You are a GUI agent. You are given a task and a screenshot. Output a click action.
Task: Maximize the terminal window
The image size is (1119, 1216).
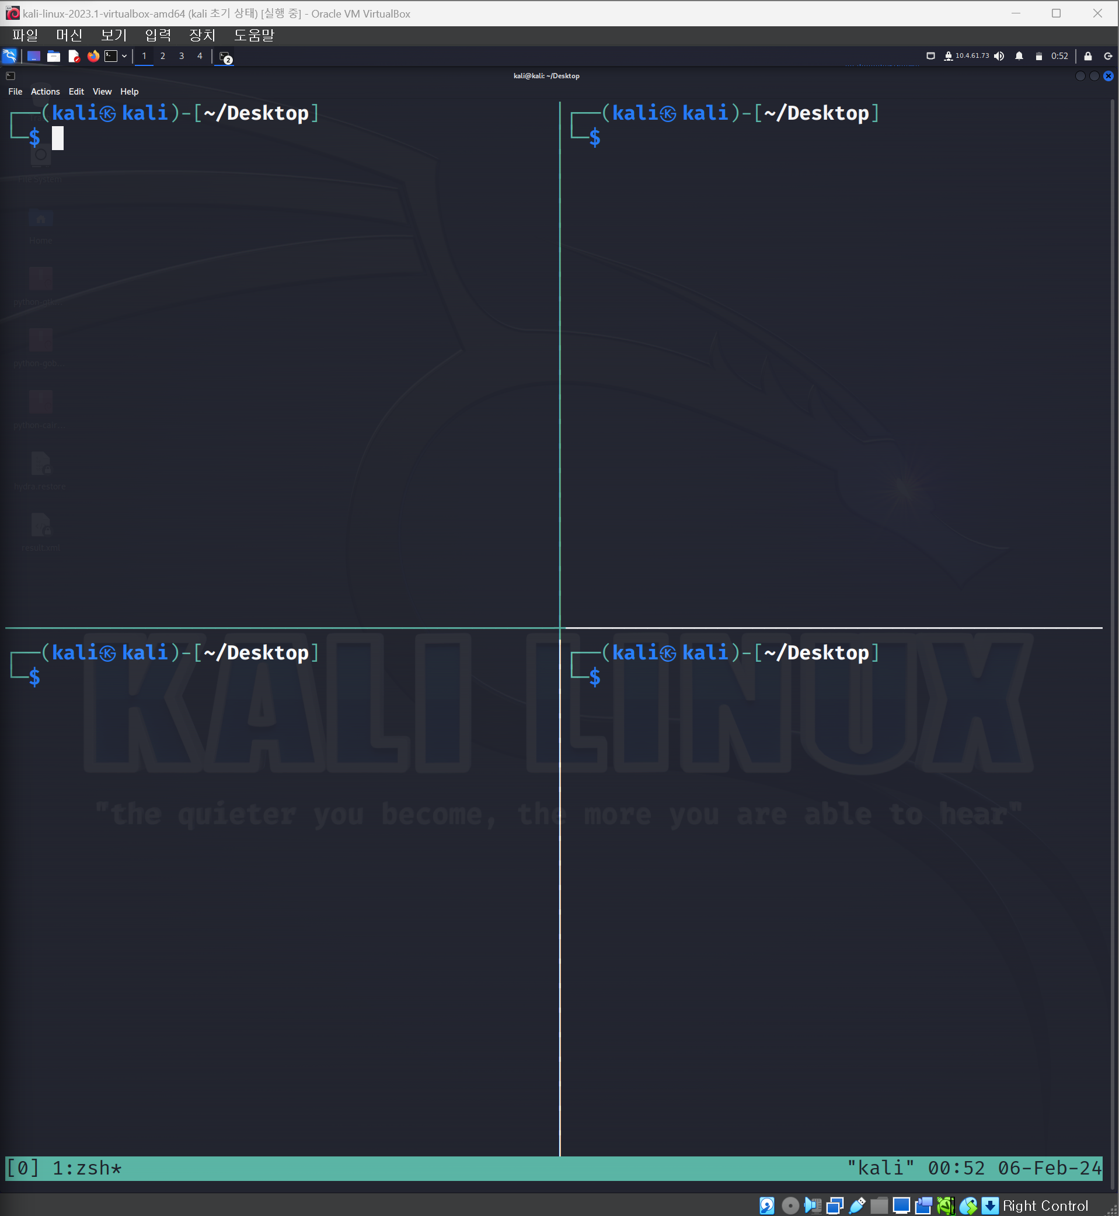click(1094, 76)
